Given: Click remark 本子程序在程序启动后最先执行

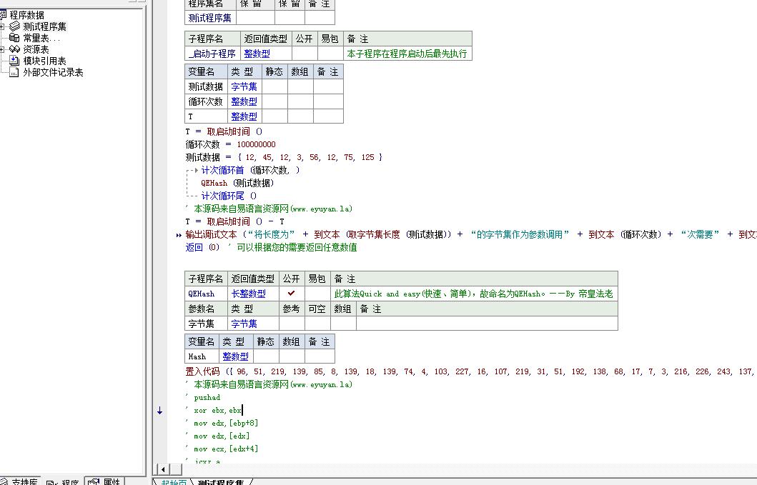Looking at the screenshot, I should point(407,54).
